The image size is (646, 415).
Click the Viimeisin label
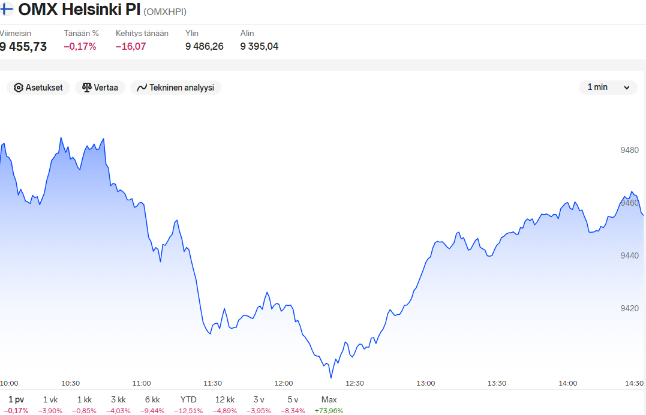point(16,34)
